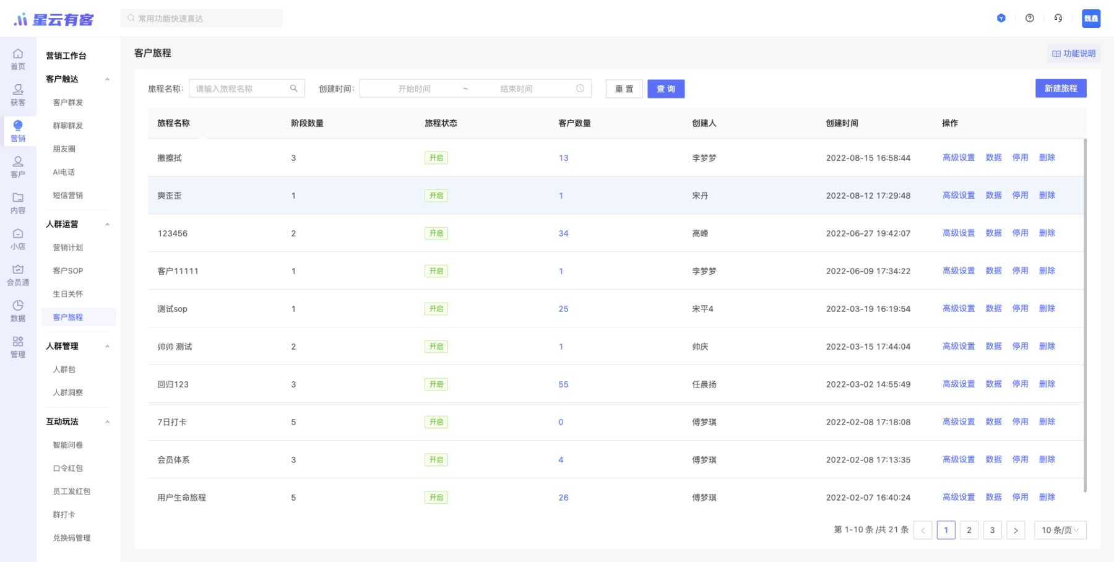The image size is (1114, 562).
Task: Go to pagination page 3
Action: (992, 530)
